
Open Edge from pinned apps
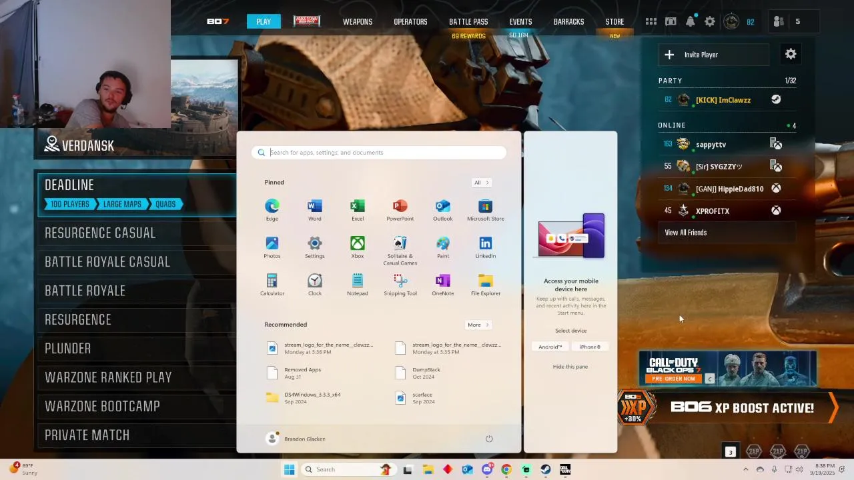[272, 209]
